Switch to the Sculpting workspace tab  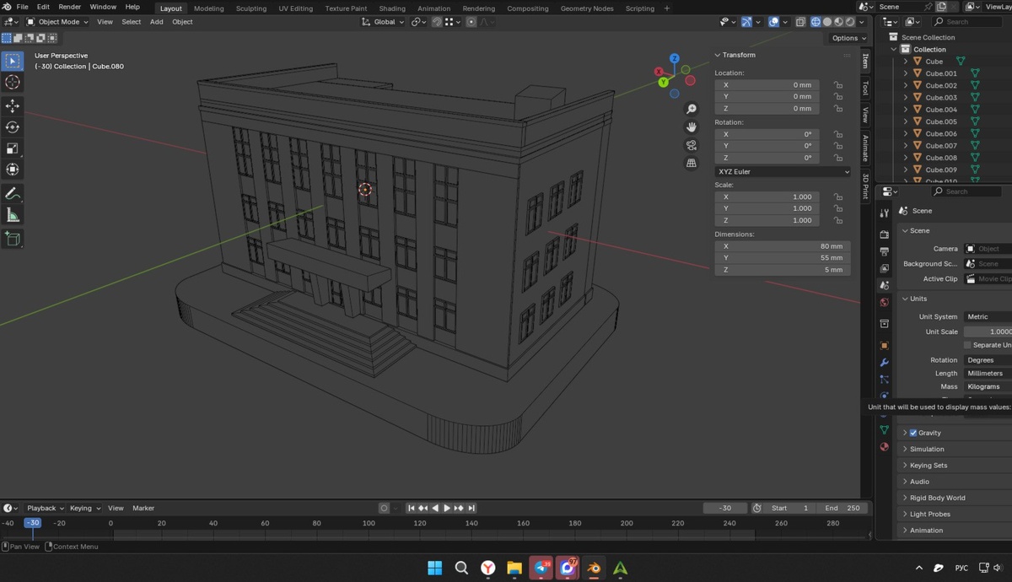click(x=250, y=8)
